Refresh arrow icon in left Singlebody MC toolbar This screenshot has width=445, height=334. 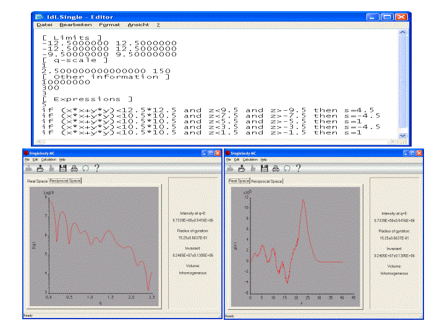click(85, 168)
